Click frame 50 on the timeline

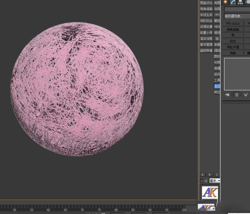[15, 210]
